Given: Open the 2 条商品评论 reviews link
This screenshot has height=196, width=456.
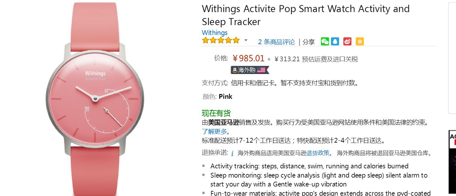Looking at the screenshot, I should [276, 42].
